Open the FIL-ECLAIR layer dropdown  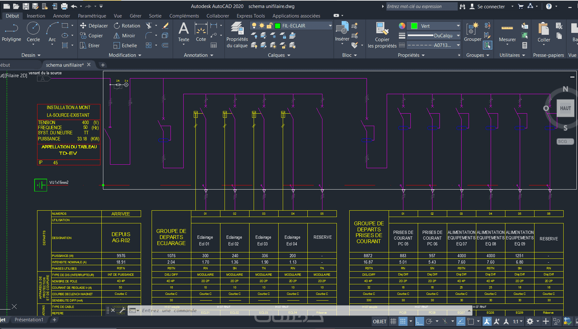[330, 26]
